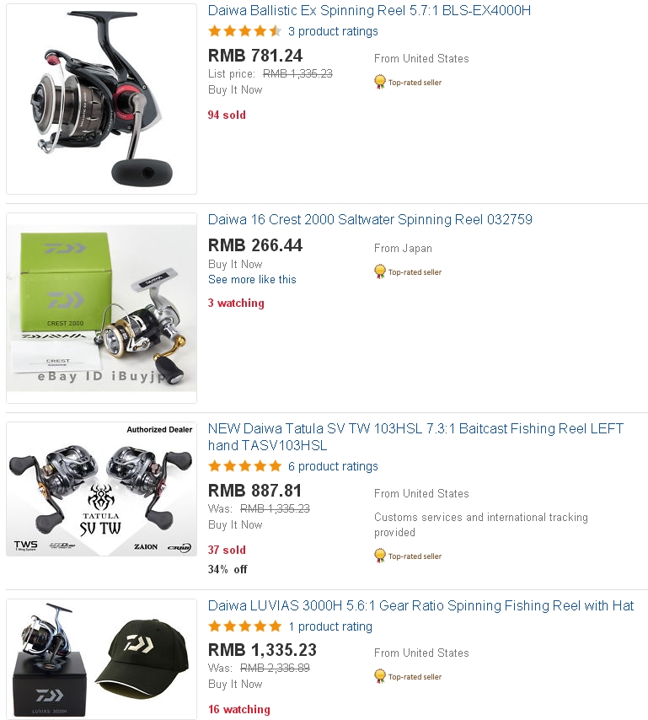Open Daiwa Ballistic Ex Spinning Reel listing title

[369, 11]
